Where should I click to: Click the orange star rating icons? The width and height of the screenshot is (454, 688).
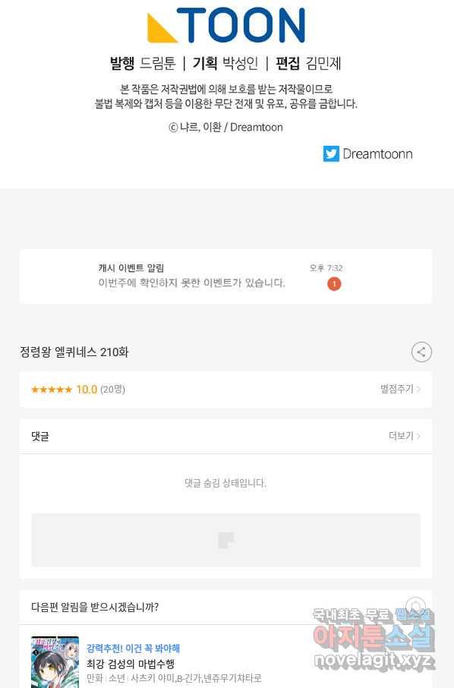coord(52,390)
